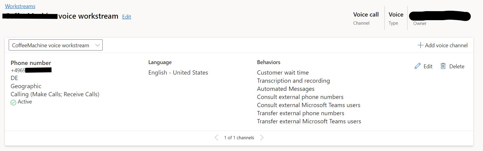Click the Delete button for the voice channel
The image size is (483, 151).
pyautogui.click(x=452, y=66)
